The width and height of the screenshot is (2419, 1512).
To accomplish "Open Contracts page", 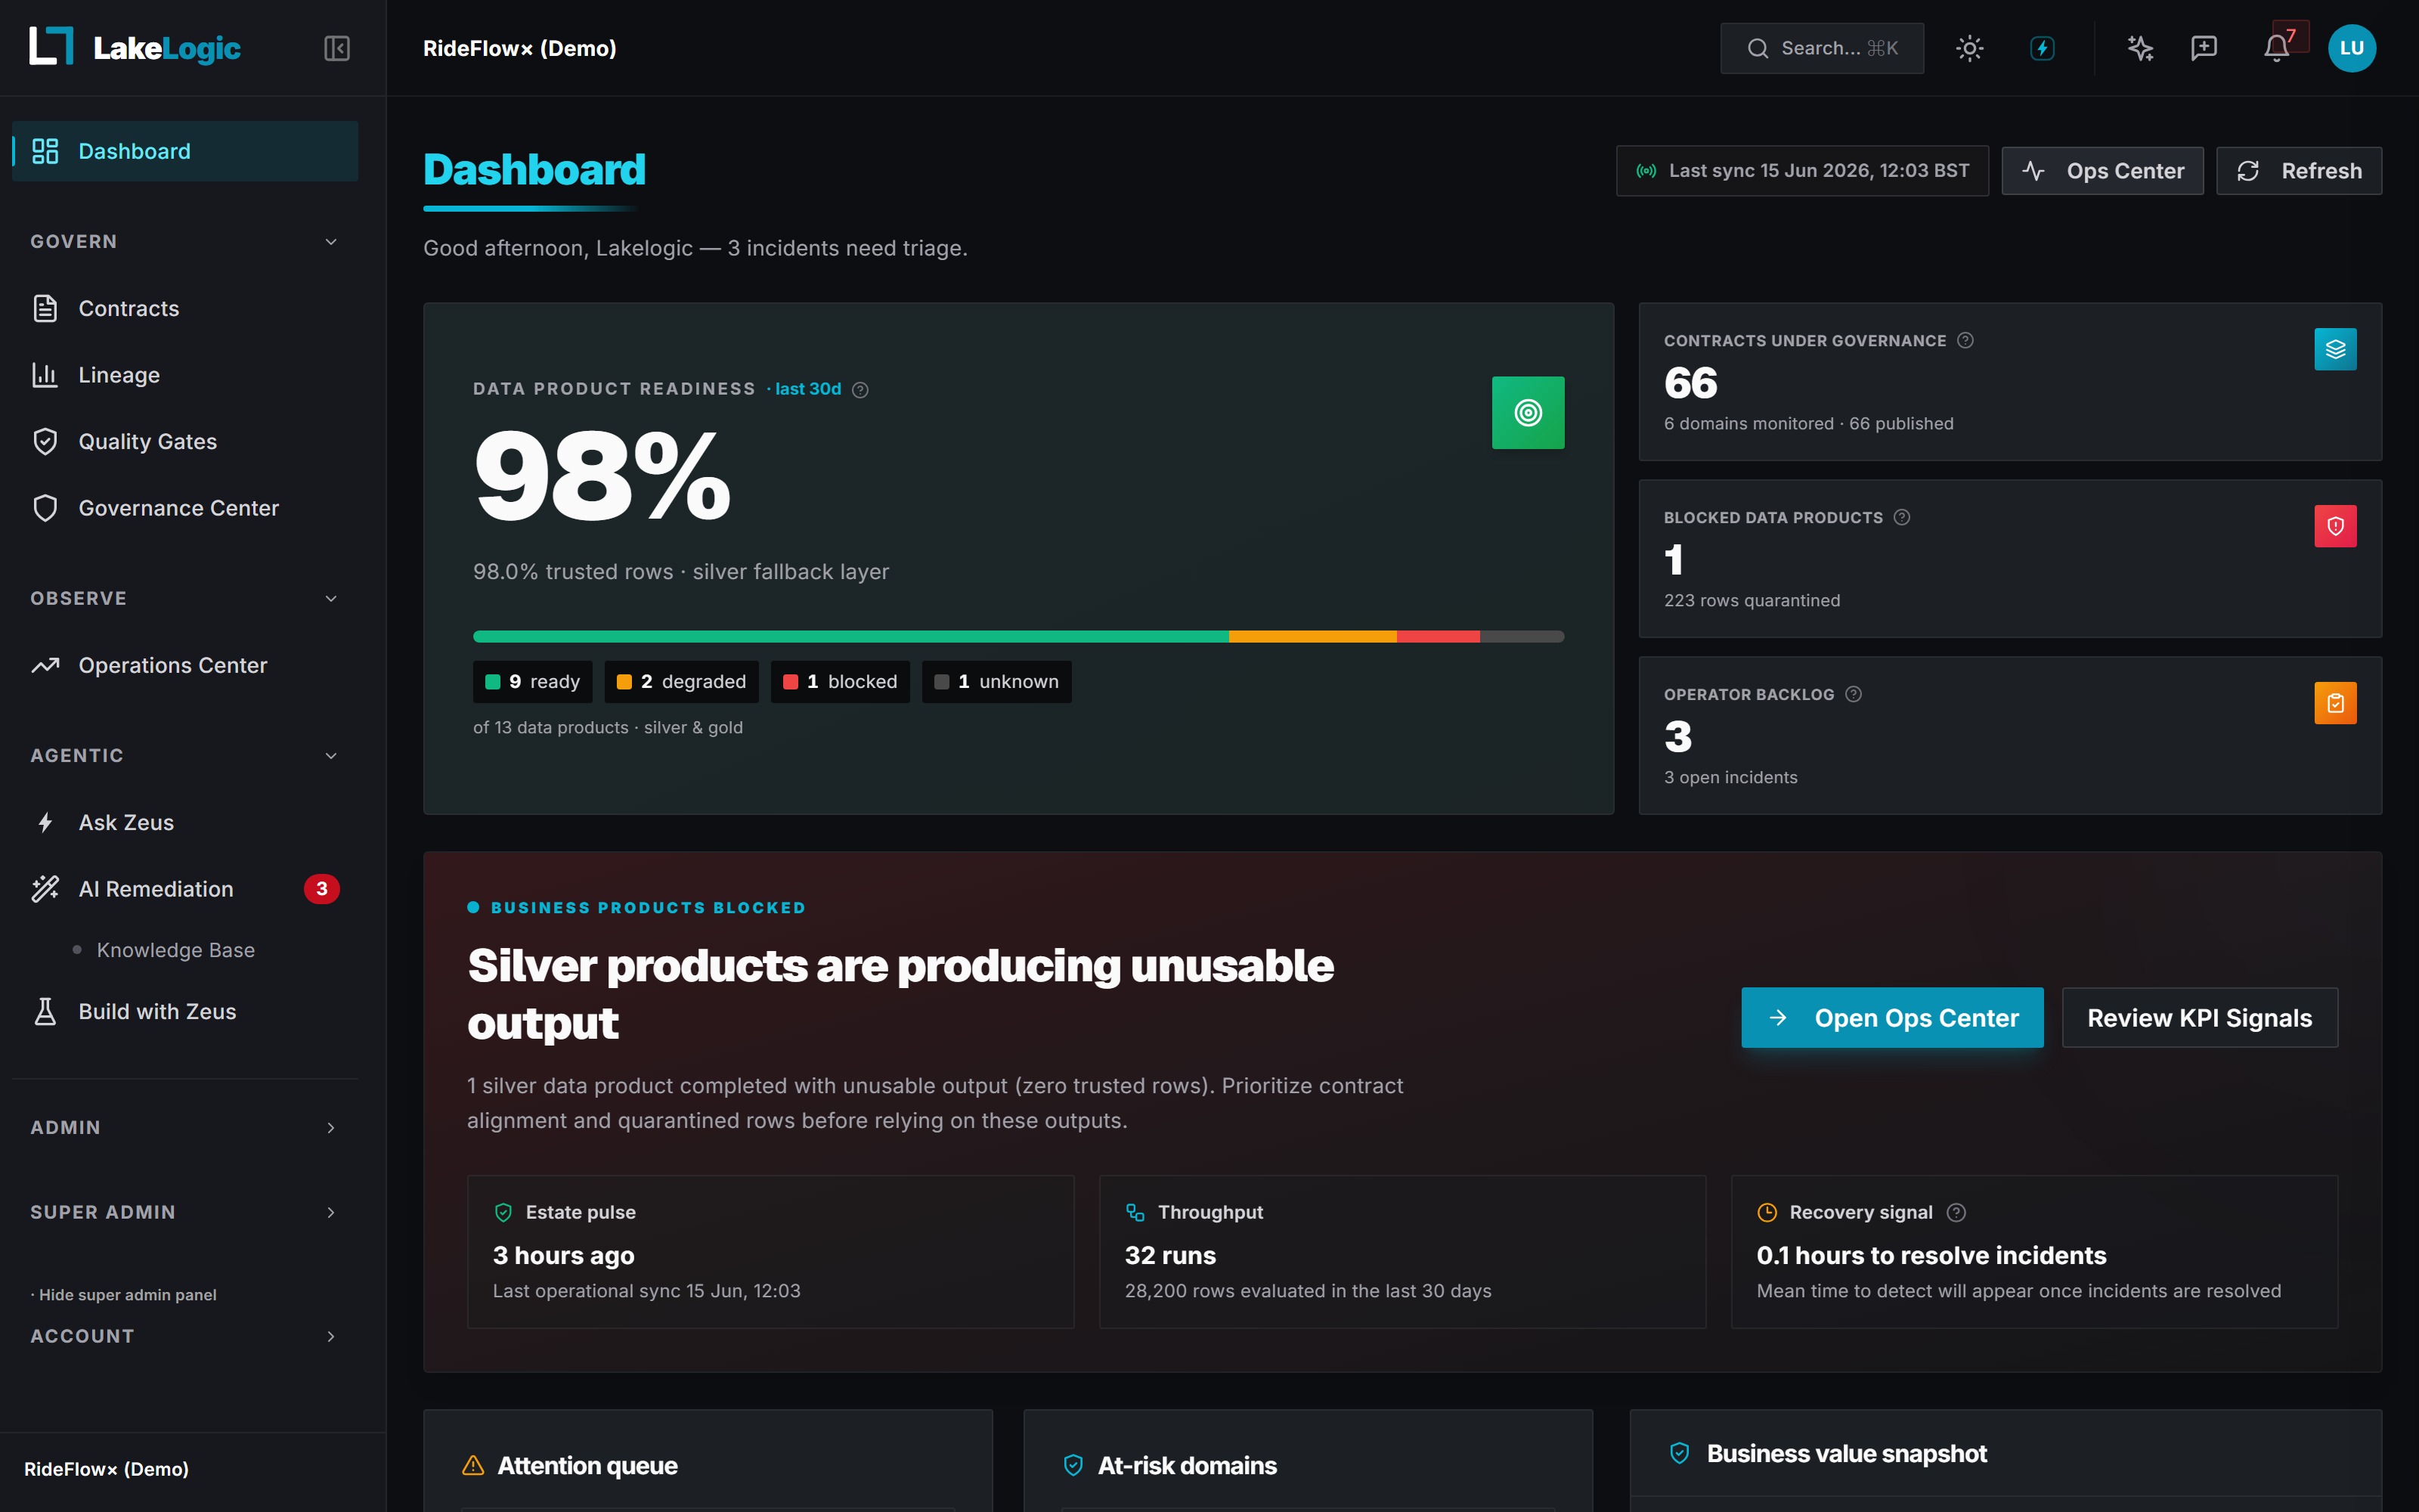I will [185, 308].
